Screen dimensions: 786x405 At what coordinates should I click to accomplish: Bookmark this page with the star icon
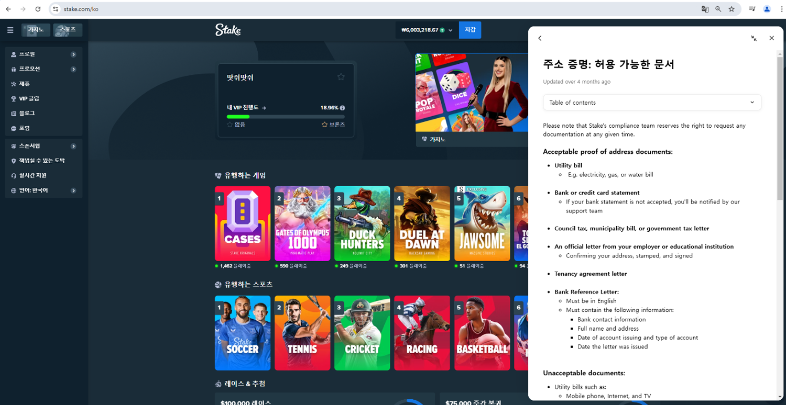[x=732, y=9]
